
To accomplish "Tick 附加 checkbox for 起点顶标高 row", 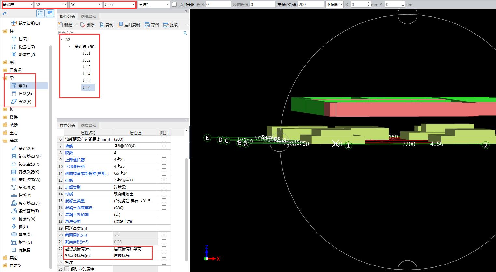I will click(164, 249).
